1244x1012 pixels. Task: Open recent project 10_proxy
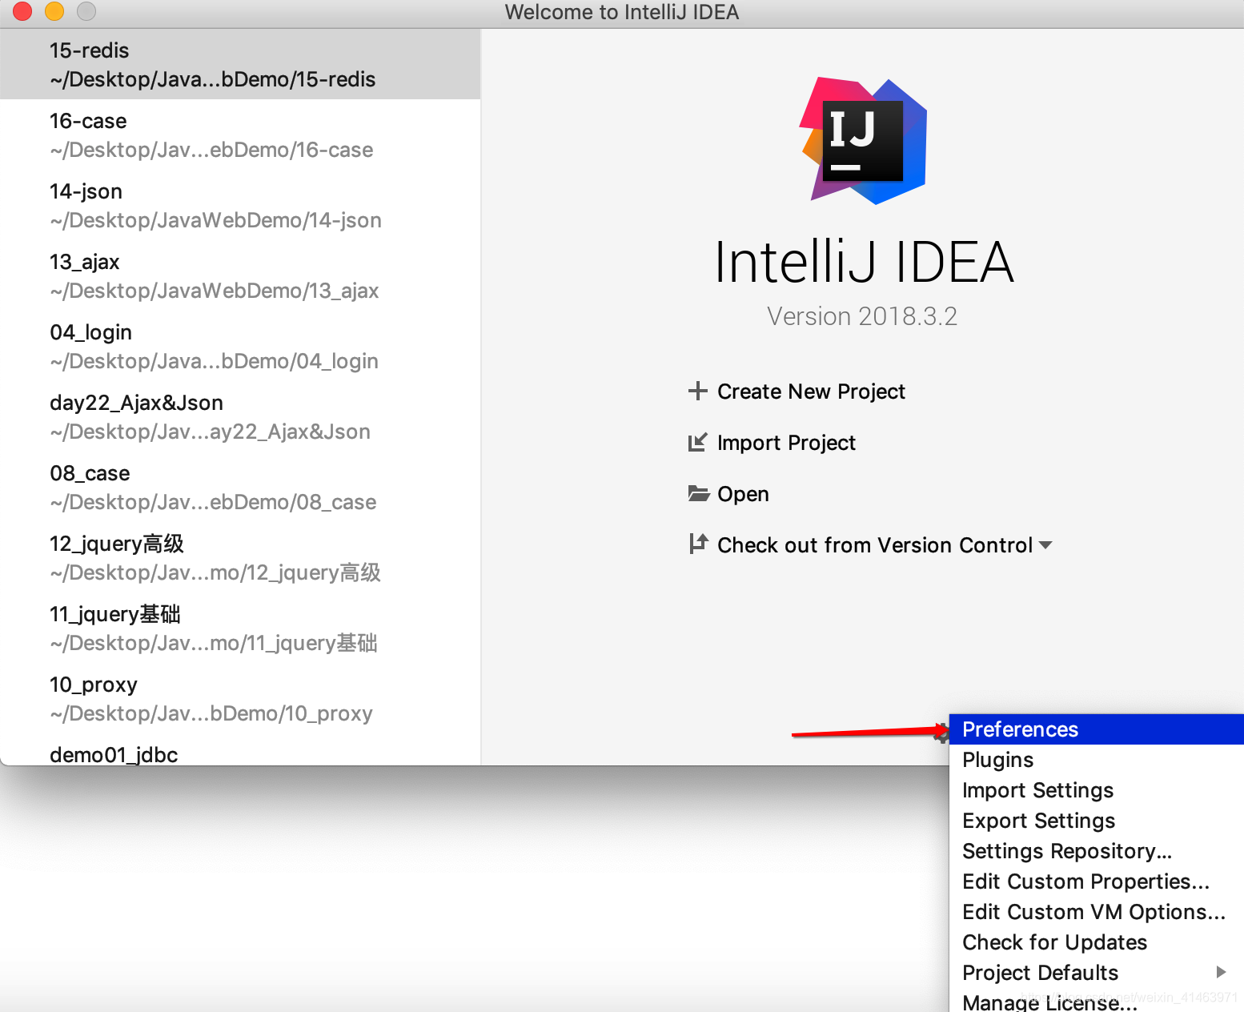[240, 698]
